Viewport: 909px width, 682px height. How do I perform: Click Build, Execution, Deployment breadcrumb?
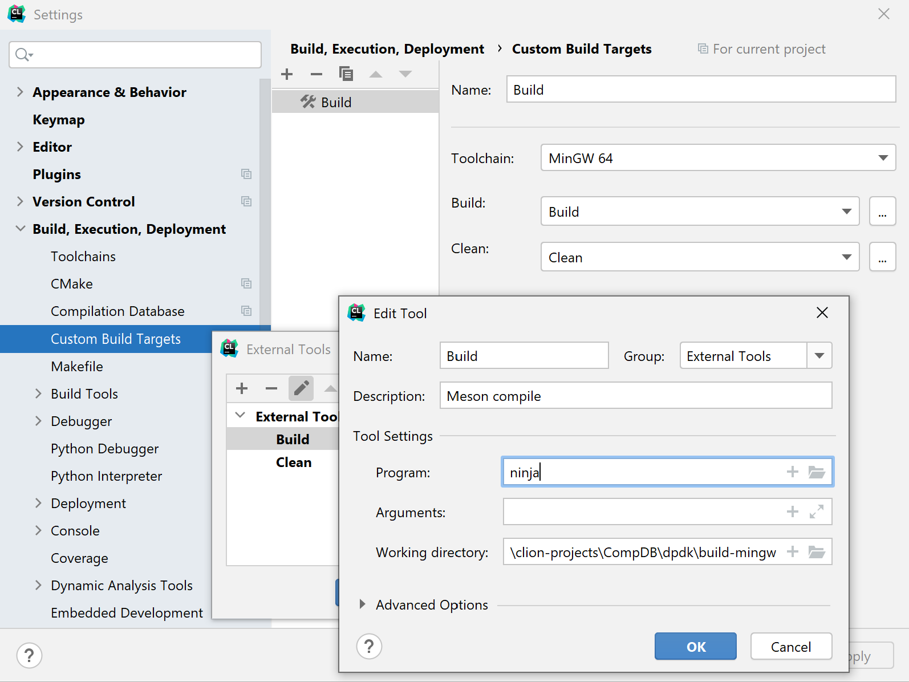coord(387,49)
